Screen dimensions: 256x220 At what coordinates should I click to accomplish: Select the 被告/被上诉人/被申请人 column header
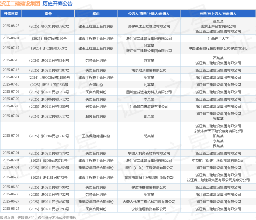click(x=218, y=14)
